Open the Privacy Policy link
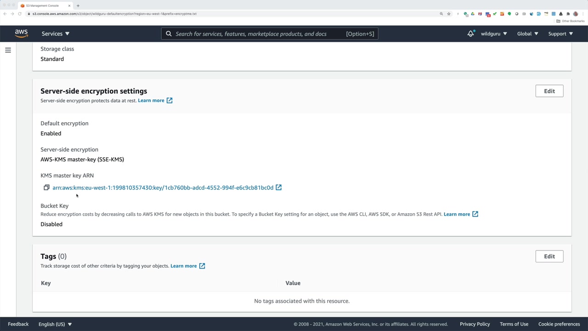This screenshot has height=331, width=588. [x=475, y=324]
